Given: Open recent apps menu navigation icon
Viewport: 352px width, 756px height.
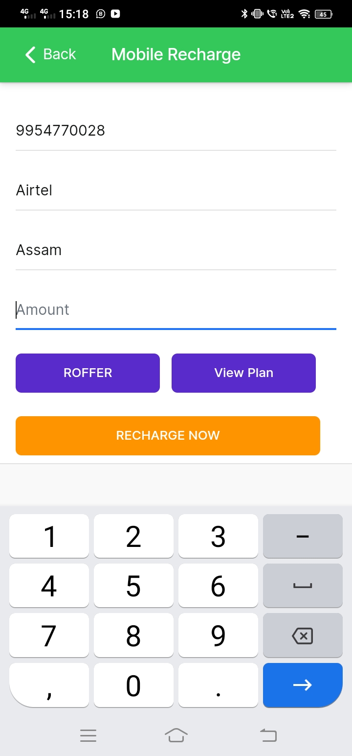Looking at the screenshot, I should [x=88, y=735].
